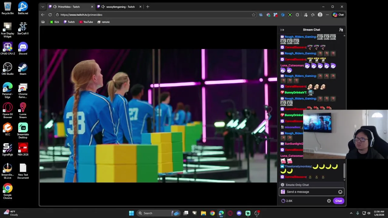This screenshot has width=388, height=218.
Task: Open the Edge profile avatar
Action: tap(320, 15)
